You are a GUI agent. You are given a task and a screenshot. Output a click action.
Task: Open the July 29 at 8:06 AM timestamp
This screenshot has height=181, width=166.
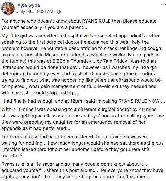[35, 12]
